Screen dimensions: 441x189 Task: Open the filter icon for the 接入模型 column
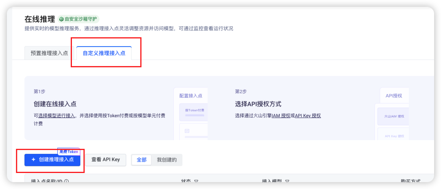tap(287, 182)
